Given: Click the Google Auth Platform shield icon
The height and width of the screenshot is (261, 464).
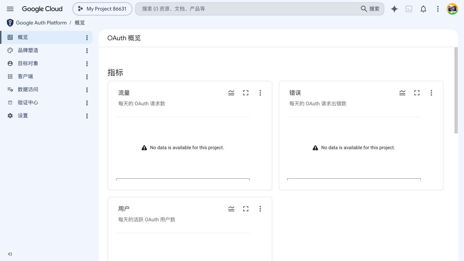Looking at the screenshot, I should pyautogui.click(x=10, y=23).
